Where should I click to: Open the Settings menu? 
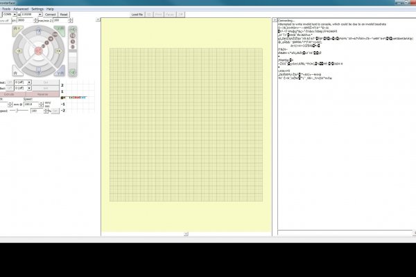click(37, 8)
